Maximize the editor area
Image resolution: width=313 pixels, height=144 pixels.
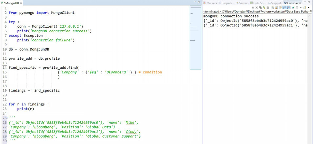(x=199, y=2)
